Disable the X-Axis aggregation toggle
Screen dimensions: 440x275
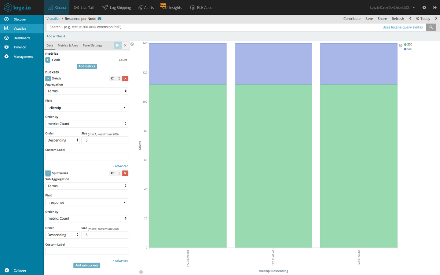point(112,79)
